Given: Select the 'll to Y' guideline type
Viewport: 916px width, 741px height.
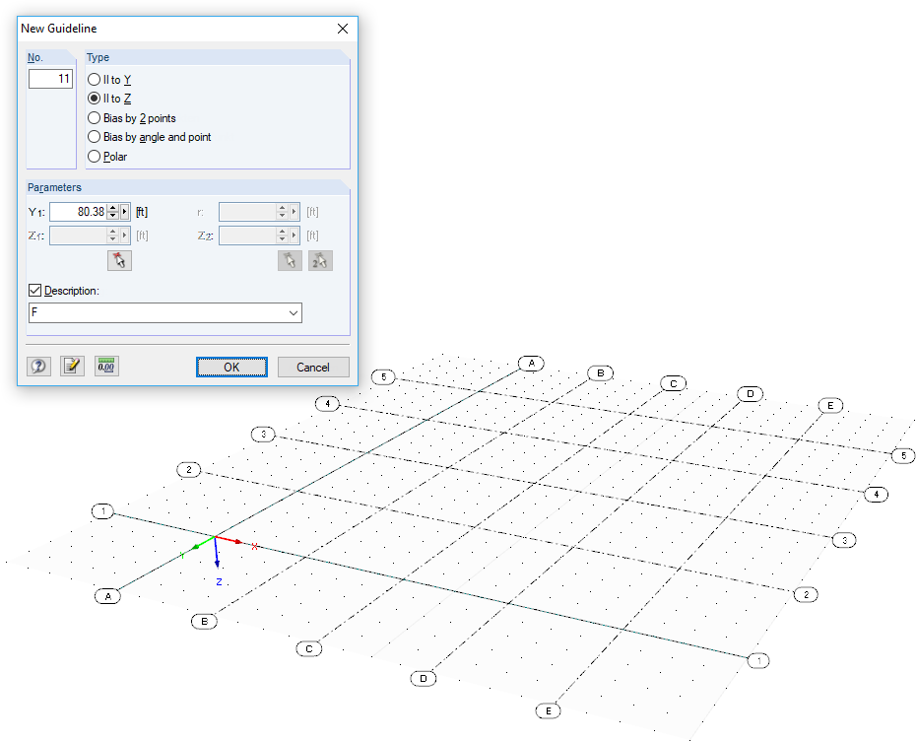Looking at the screenshot, I should pos(94,80).
